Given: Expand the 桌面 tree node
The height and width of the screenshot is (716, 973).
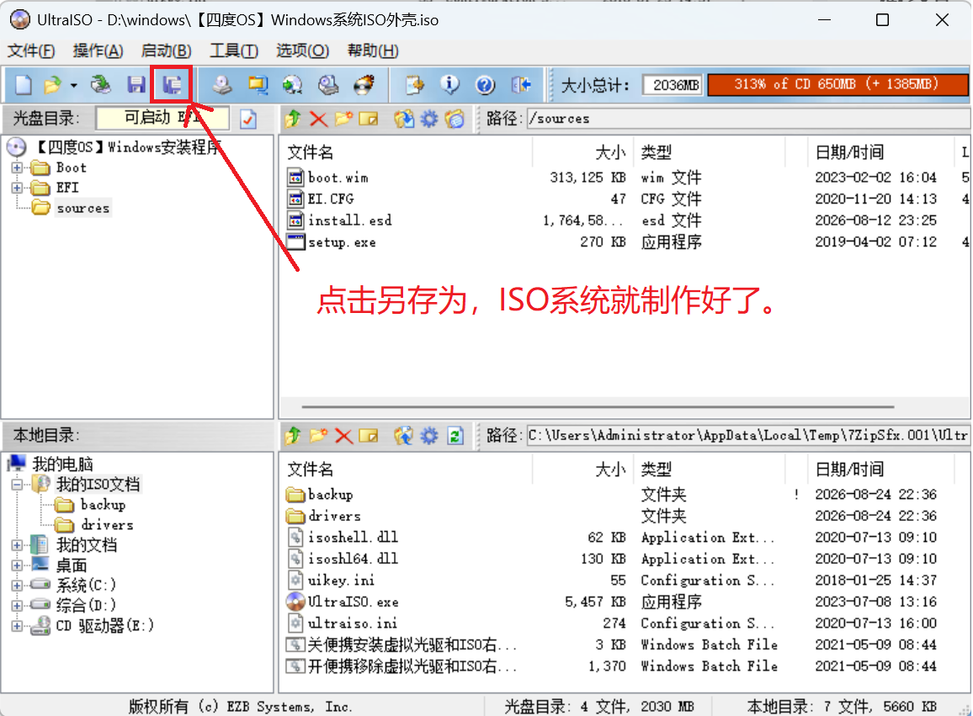Looking at the screenshot, I should click(x=17, y=565).
